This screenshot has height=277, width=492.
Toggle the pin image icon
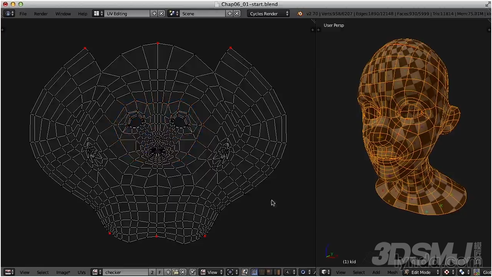point(193,272)
